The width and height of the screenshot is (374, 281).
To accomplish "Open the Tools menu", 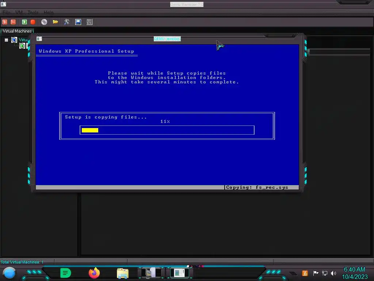I will [33, 12].
